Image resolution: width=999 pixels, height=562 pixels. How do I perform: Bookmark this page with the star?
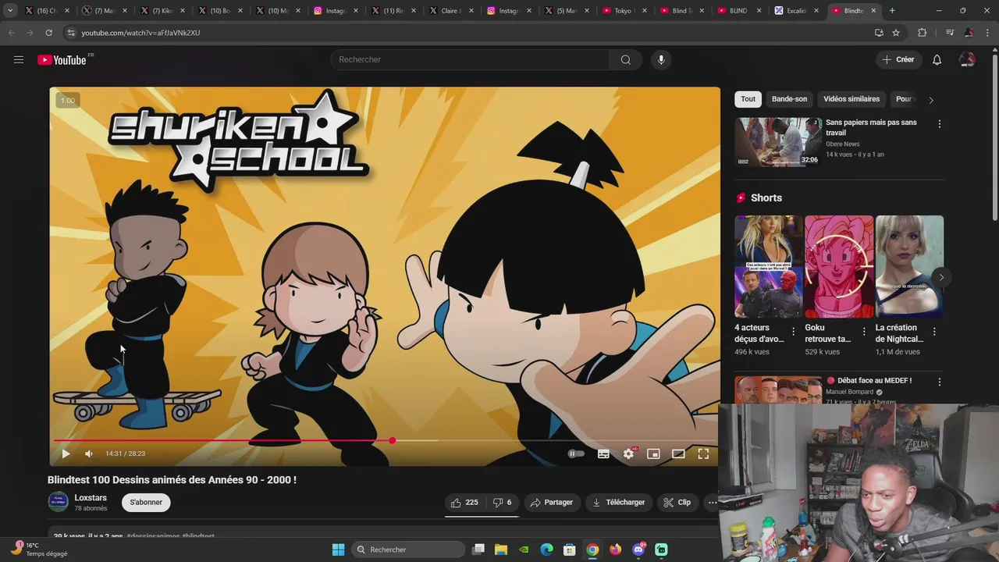point(896,33)
